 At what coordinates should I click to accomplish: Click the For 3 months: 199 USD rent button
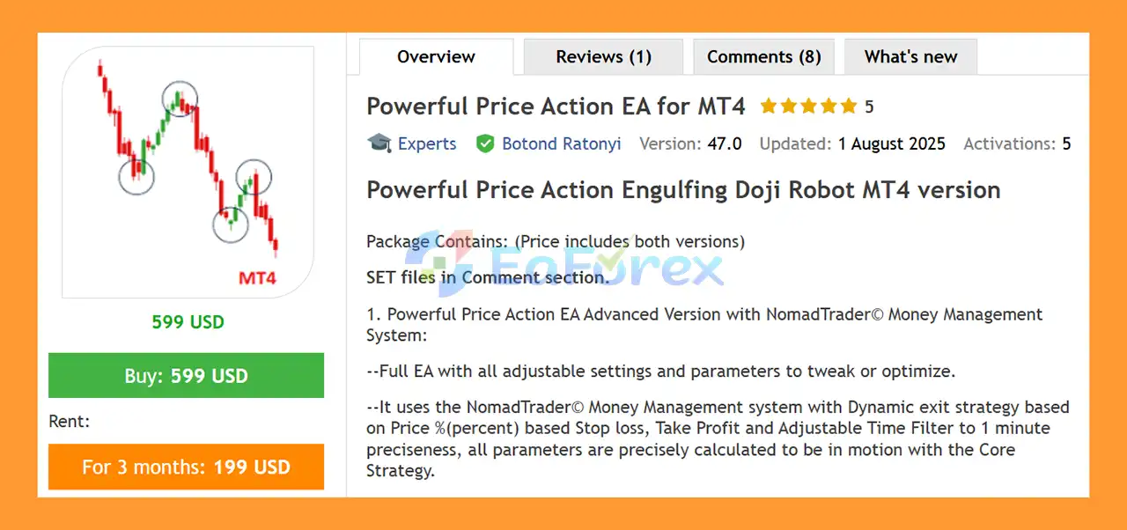point(186,467)
